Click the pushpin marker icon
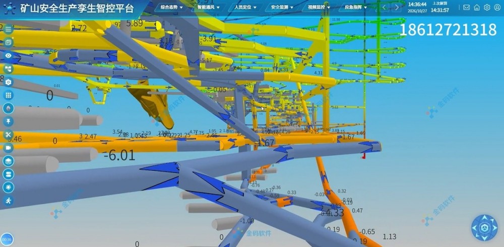Viewport: 504px width, 247px height. pyautogui.click(x=9, y=121)
